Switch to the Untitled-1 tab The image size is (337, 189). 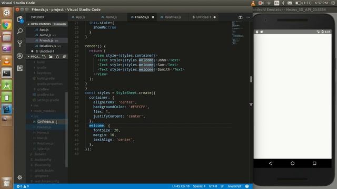click(203, 17)
